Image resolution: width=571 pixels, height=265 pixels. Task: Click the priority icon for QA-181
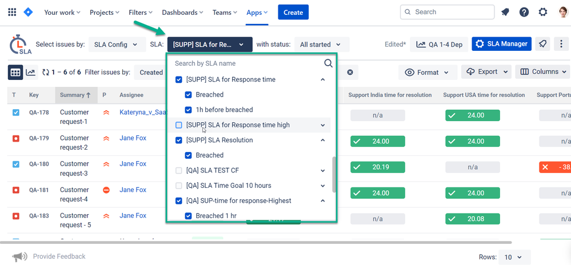click(x=106, y=190)
